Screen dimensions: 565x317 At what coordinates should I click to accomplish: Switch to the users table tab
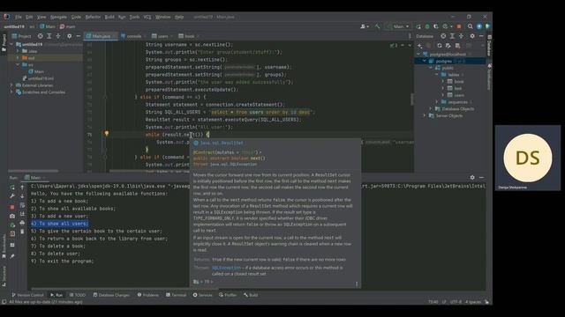tap(162, 36)
